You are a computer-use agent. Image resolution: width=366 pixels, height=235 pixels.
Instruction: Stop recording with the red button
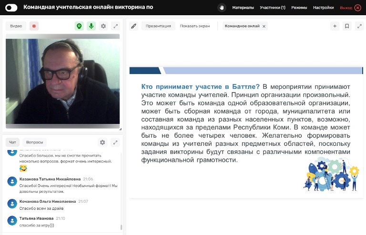pos(34,26)
